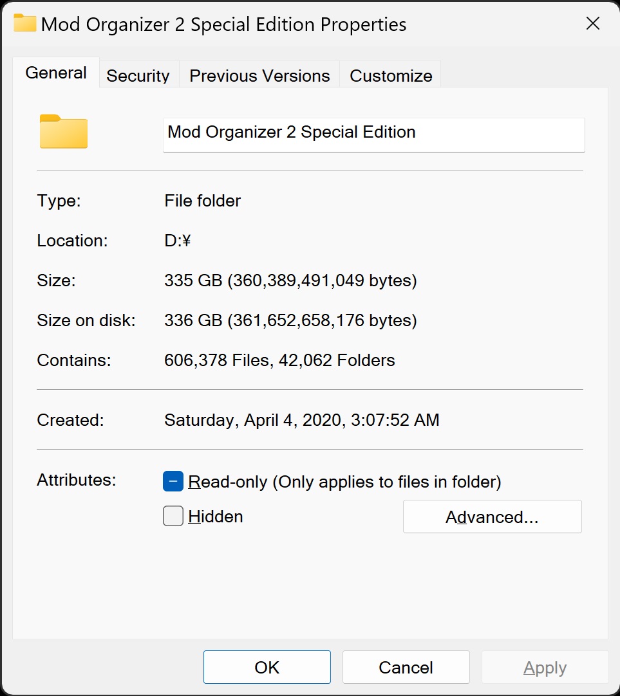This screenshot has height=696, width=620.
Task: Open the Previous Versions tab
Action: (x=259, y=75)
